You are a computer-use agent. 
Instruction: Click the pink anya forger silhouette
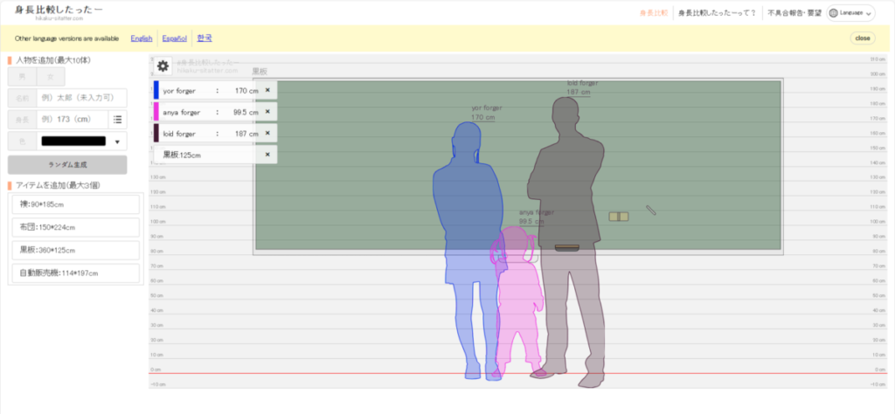tap(518, 302)
